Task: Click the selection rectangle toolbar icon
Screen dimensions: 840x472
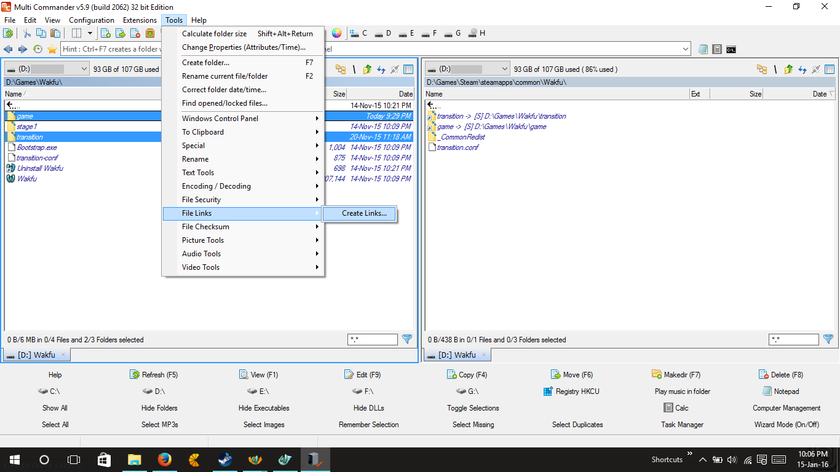Action: (77, 33)
